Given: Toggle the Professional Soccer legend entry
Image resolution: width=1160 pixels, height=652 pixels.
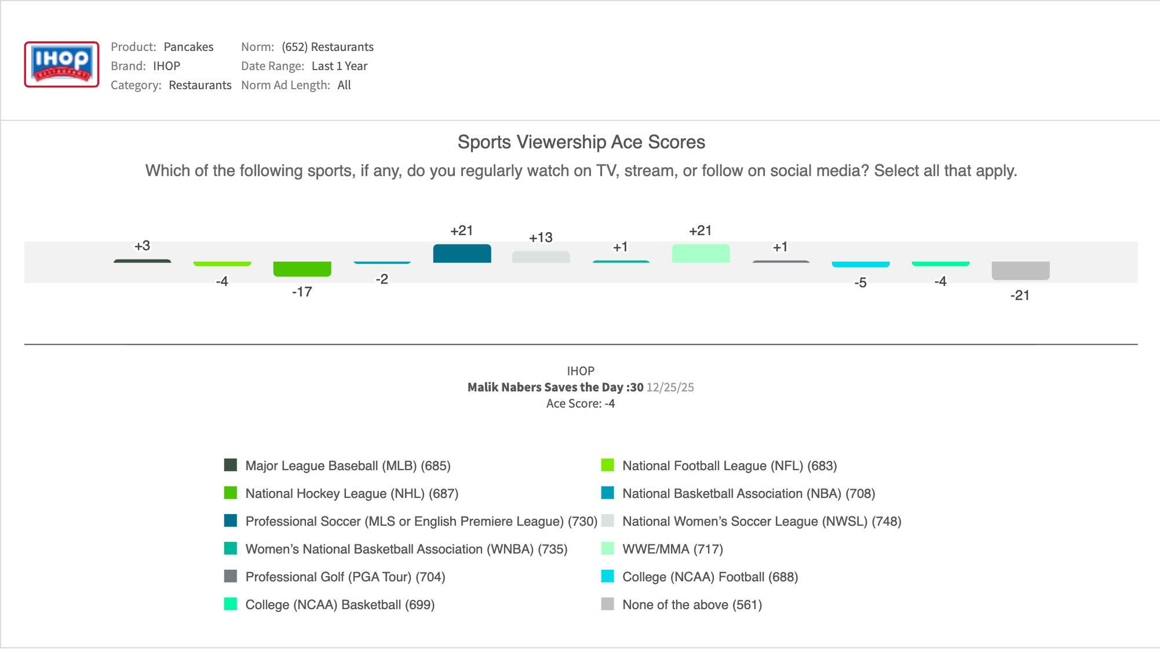Looking at the screenshot, I should click(420, 522).
